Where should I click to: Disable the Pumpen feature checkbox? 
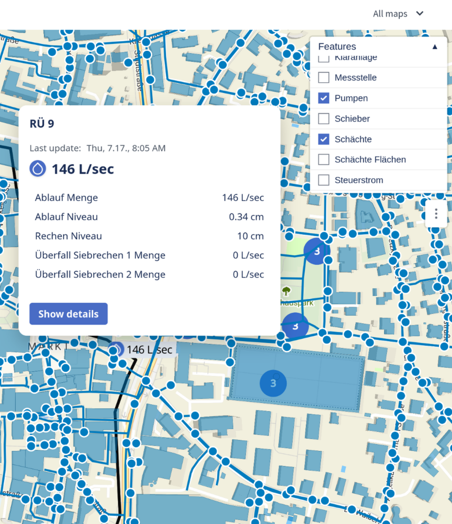click(323, 98)
